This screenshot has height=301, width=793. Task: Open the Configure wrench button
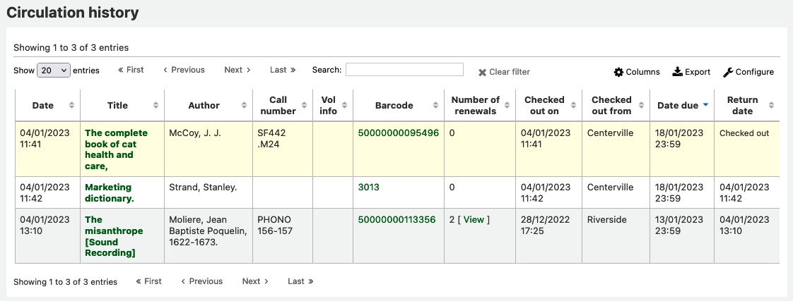748,72
